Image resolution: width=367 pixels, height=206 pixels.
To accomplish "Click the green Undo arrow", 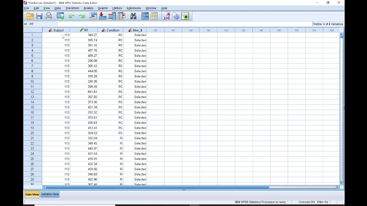I will tap(72, 16).
